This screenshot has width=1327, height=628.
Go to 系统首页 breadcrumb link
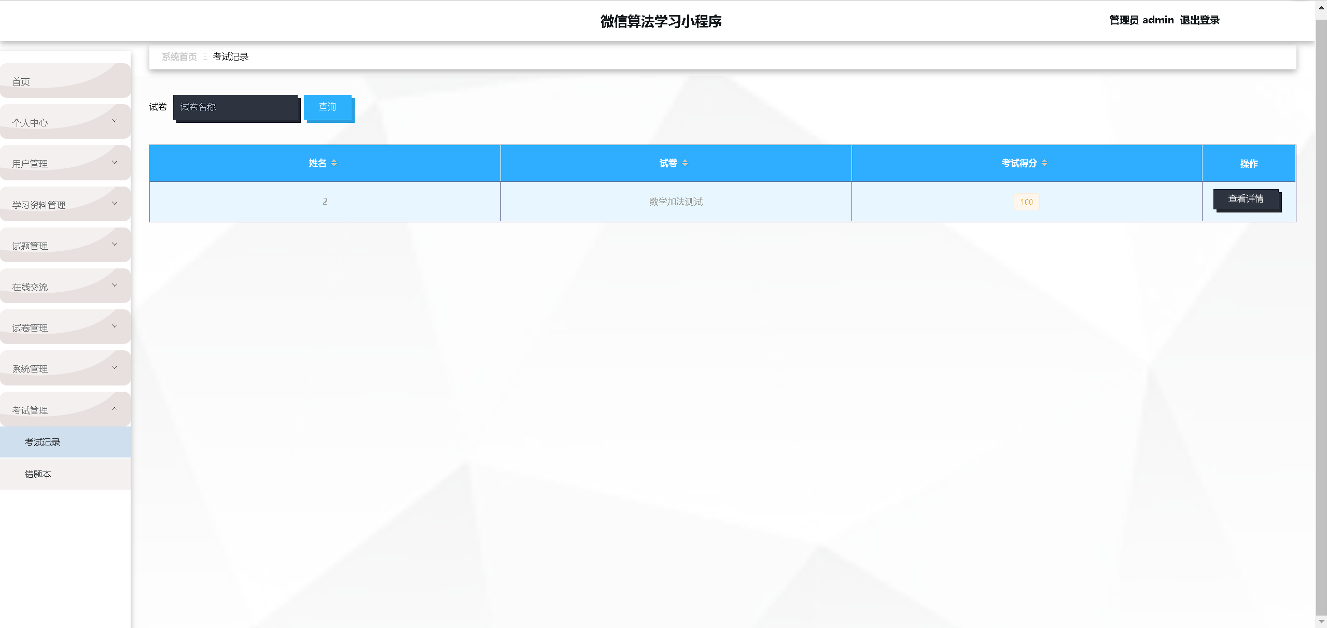(179, 57)
